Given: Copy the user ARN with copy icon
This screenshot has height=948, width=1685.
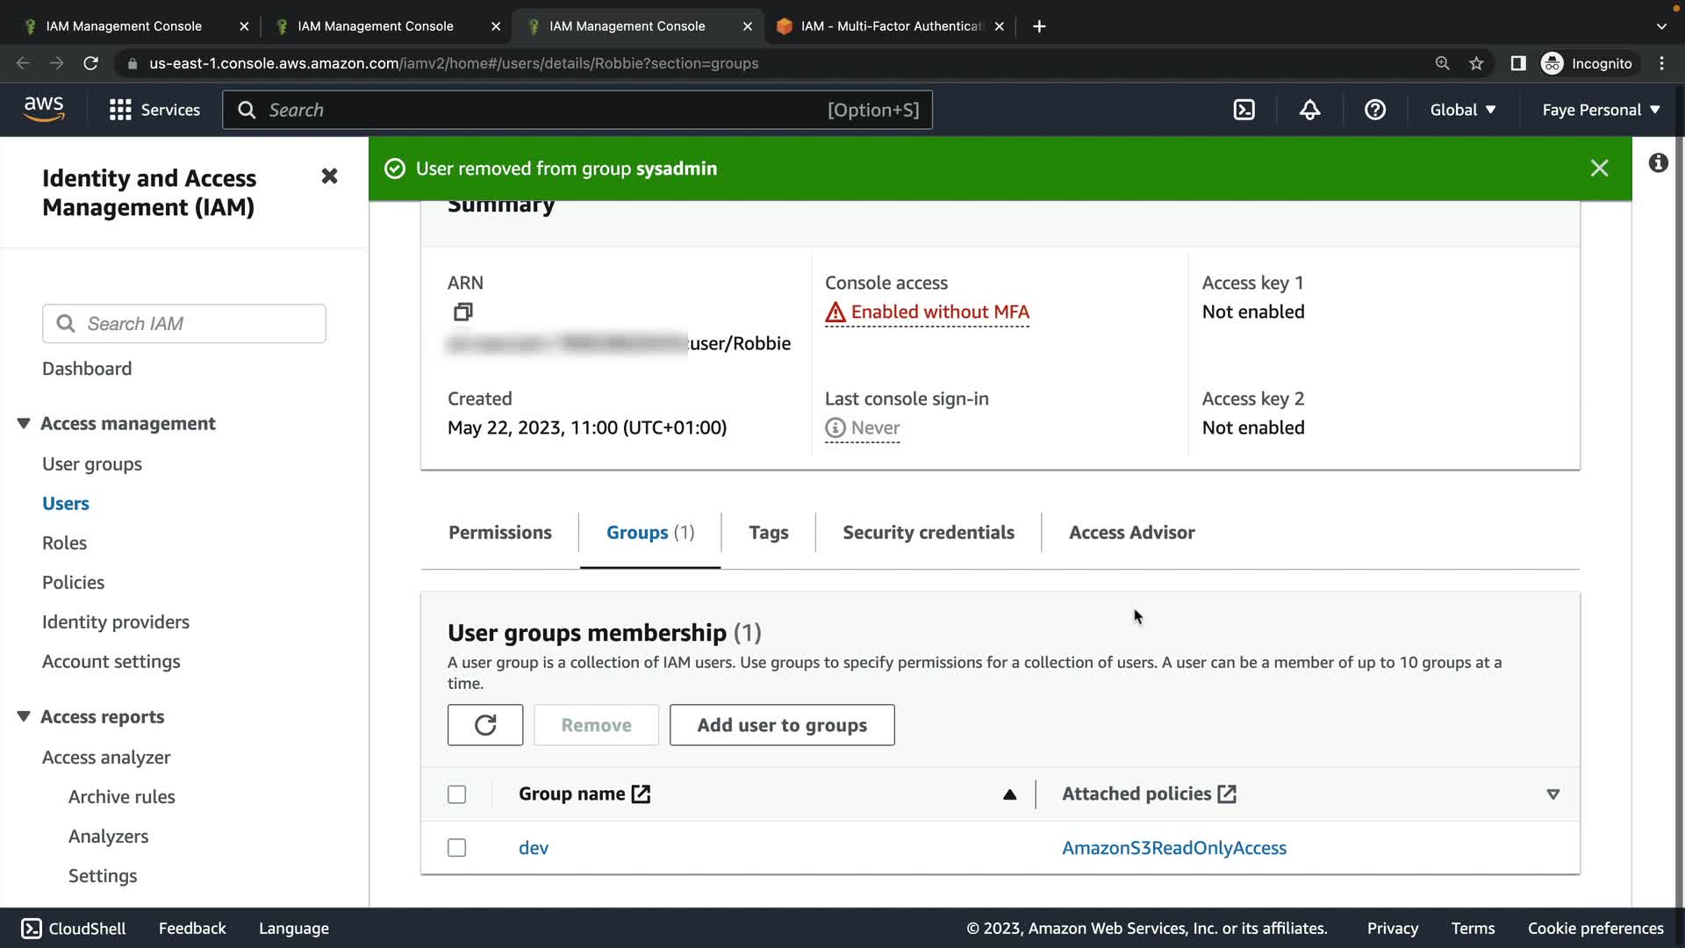Looking at the screenshot, I should (462, 312).
